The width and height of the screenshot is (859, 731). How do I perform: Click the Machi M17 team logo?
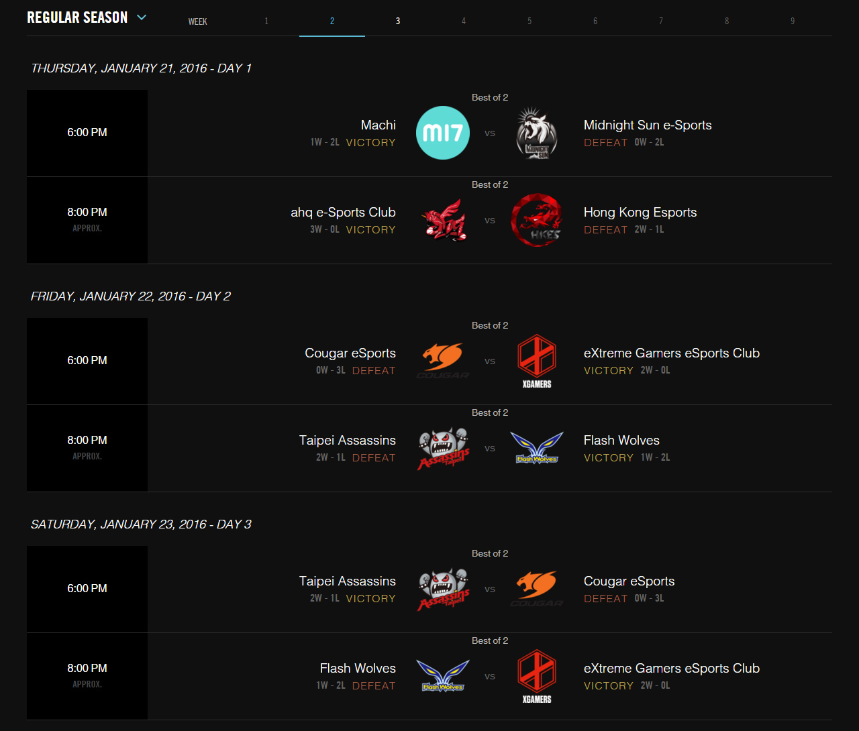pos(443,133)
